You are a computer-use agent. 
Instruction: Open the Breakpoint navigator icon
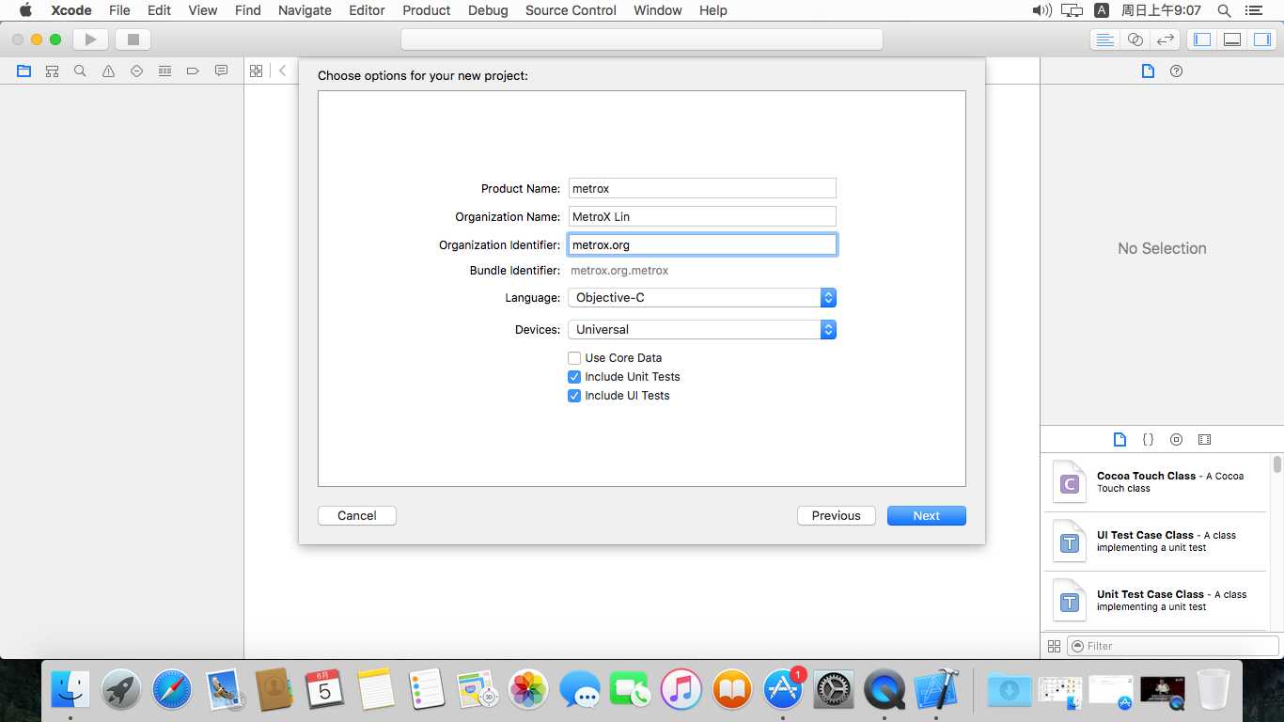pos(193,71)
